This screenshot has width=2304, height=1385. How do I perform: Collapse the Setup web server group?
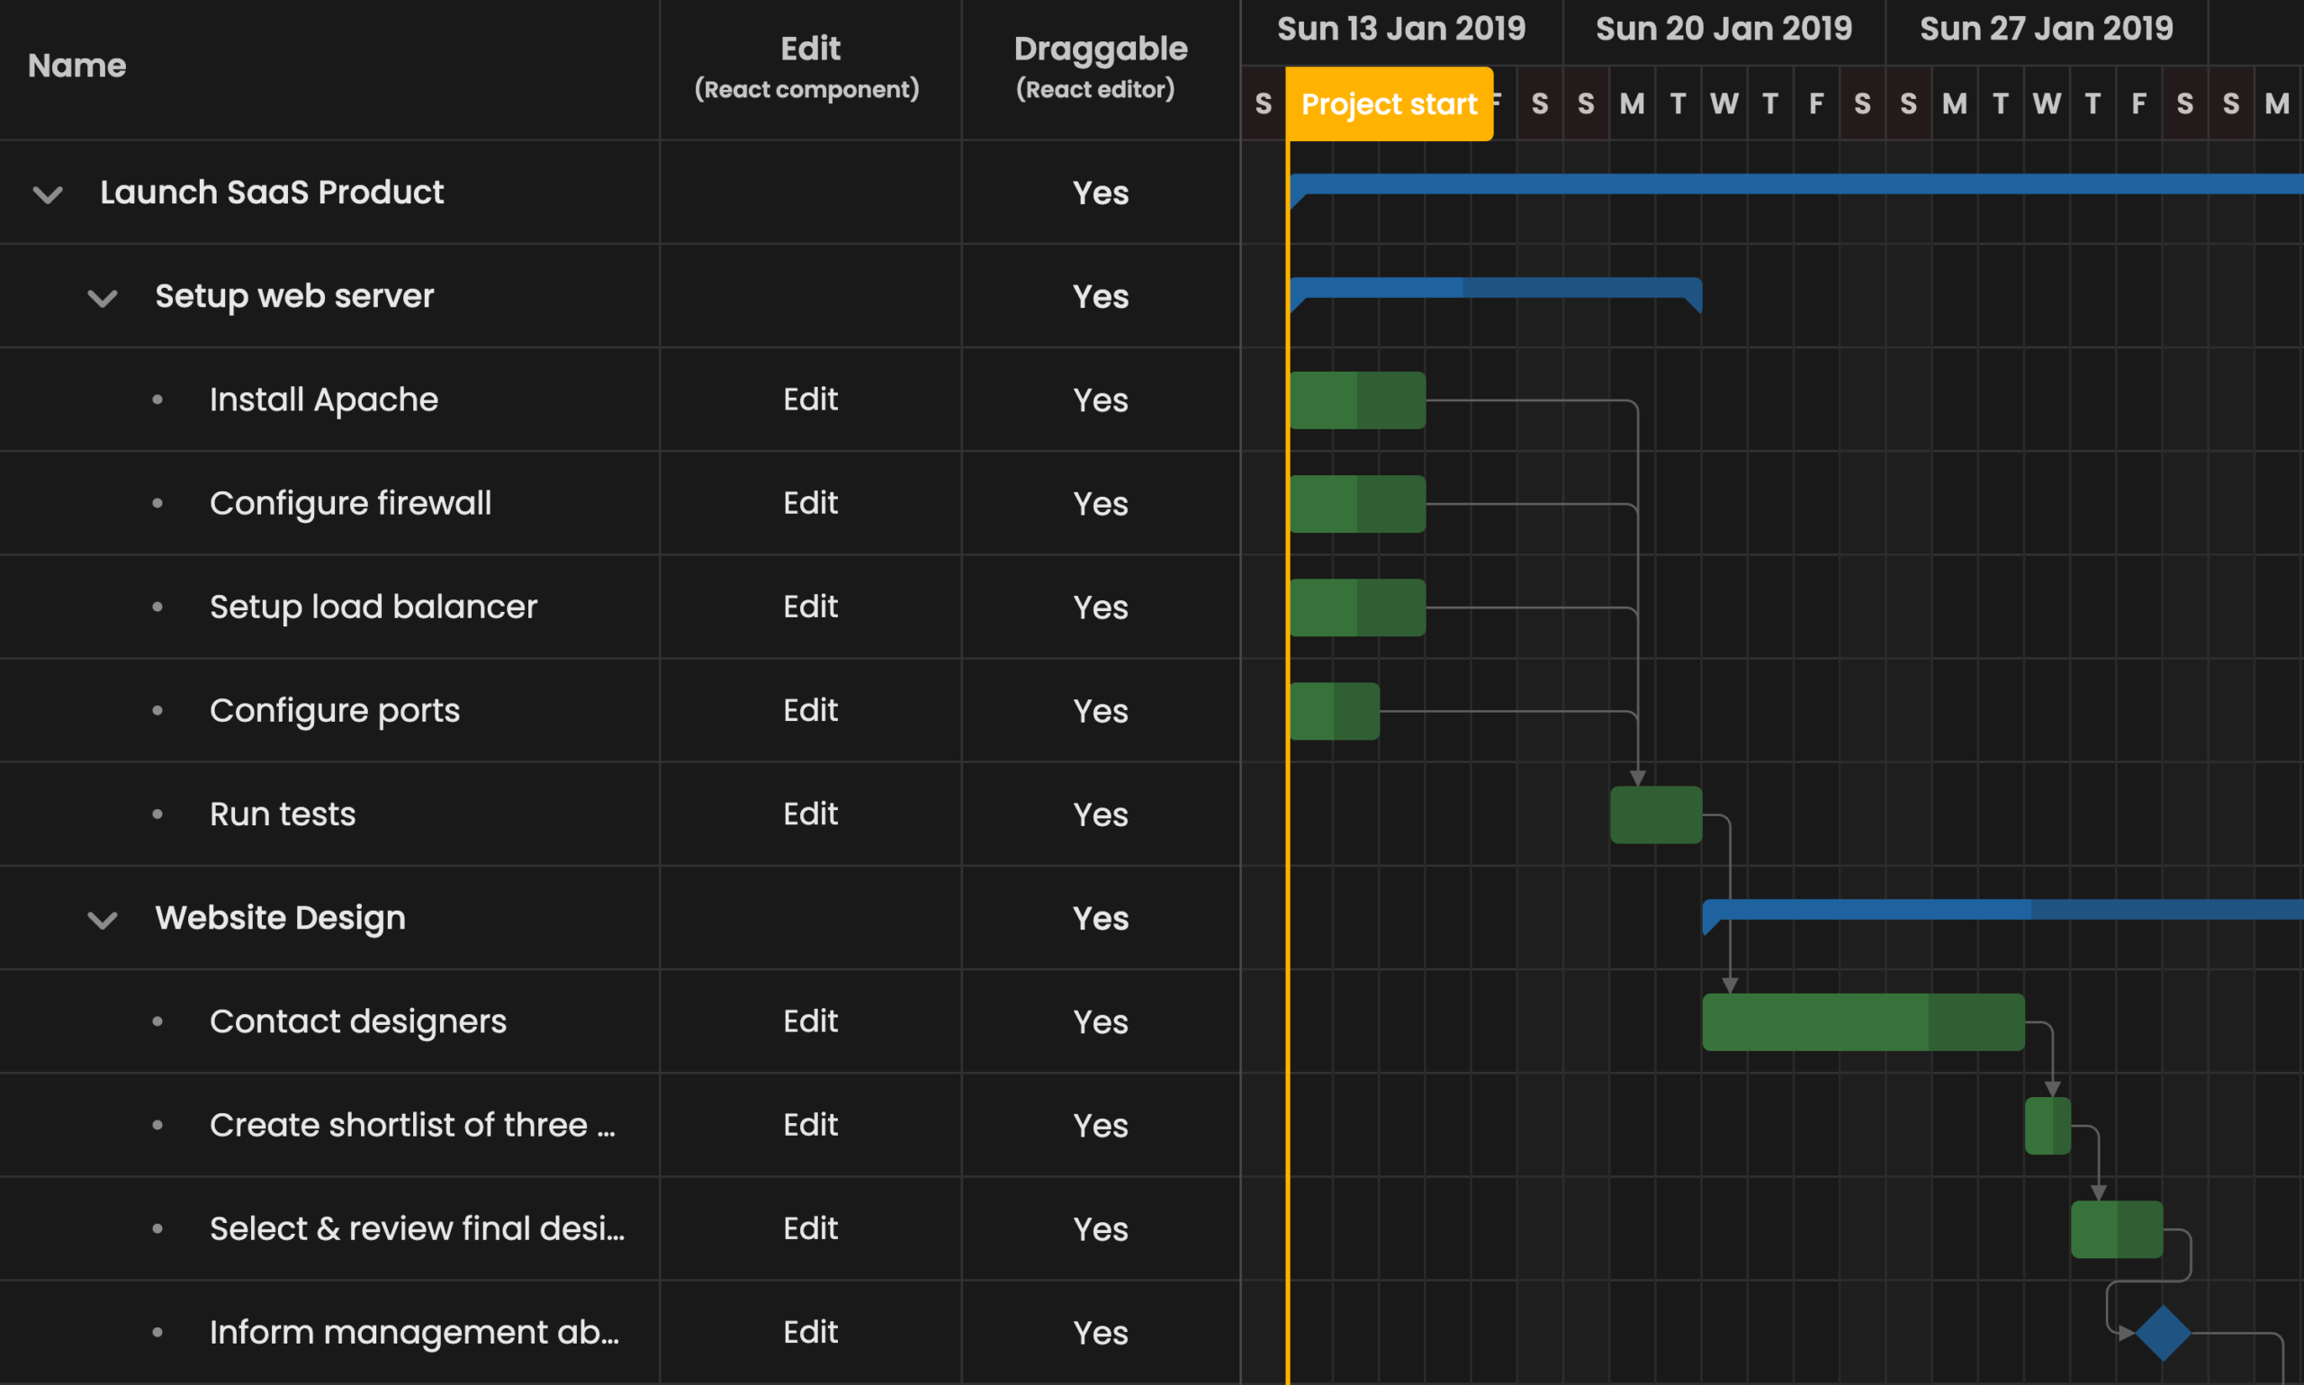102,298
